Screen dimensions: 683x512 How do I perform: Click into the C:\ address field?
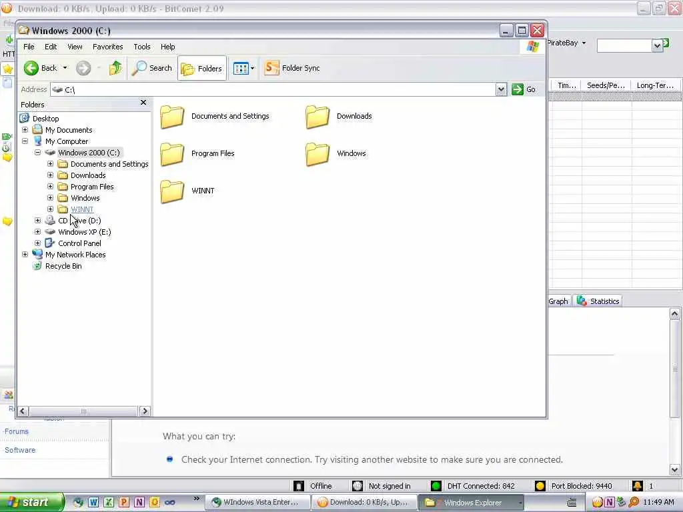[x=273, y=89]
